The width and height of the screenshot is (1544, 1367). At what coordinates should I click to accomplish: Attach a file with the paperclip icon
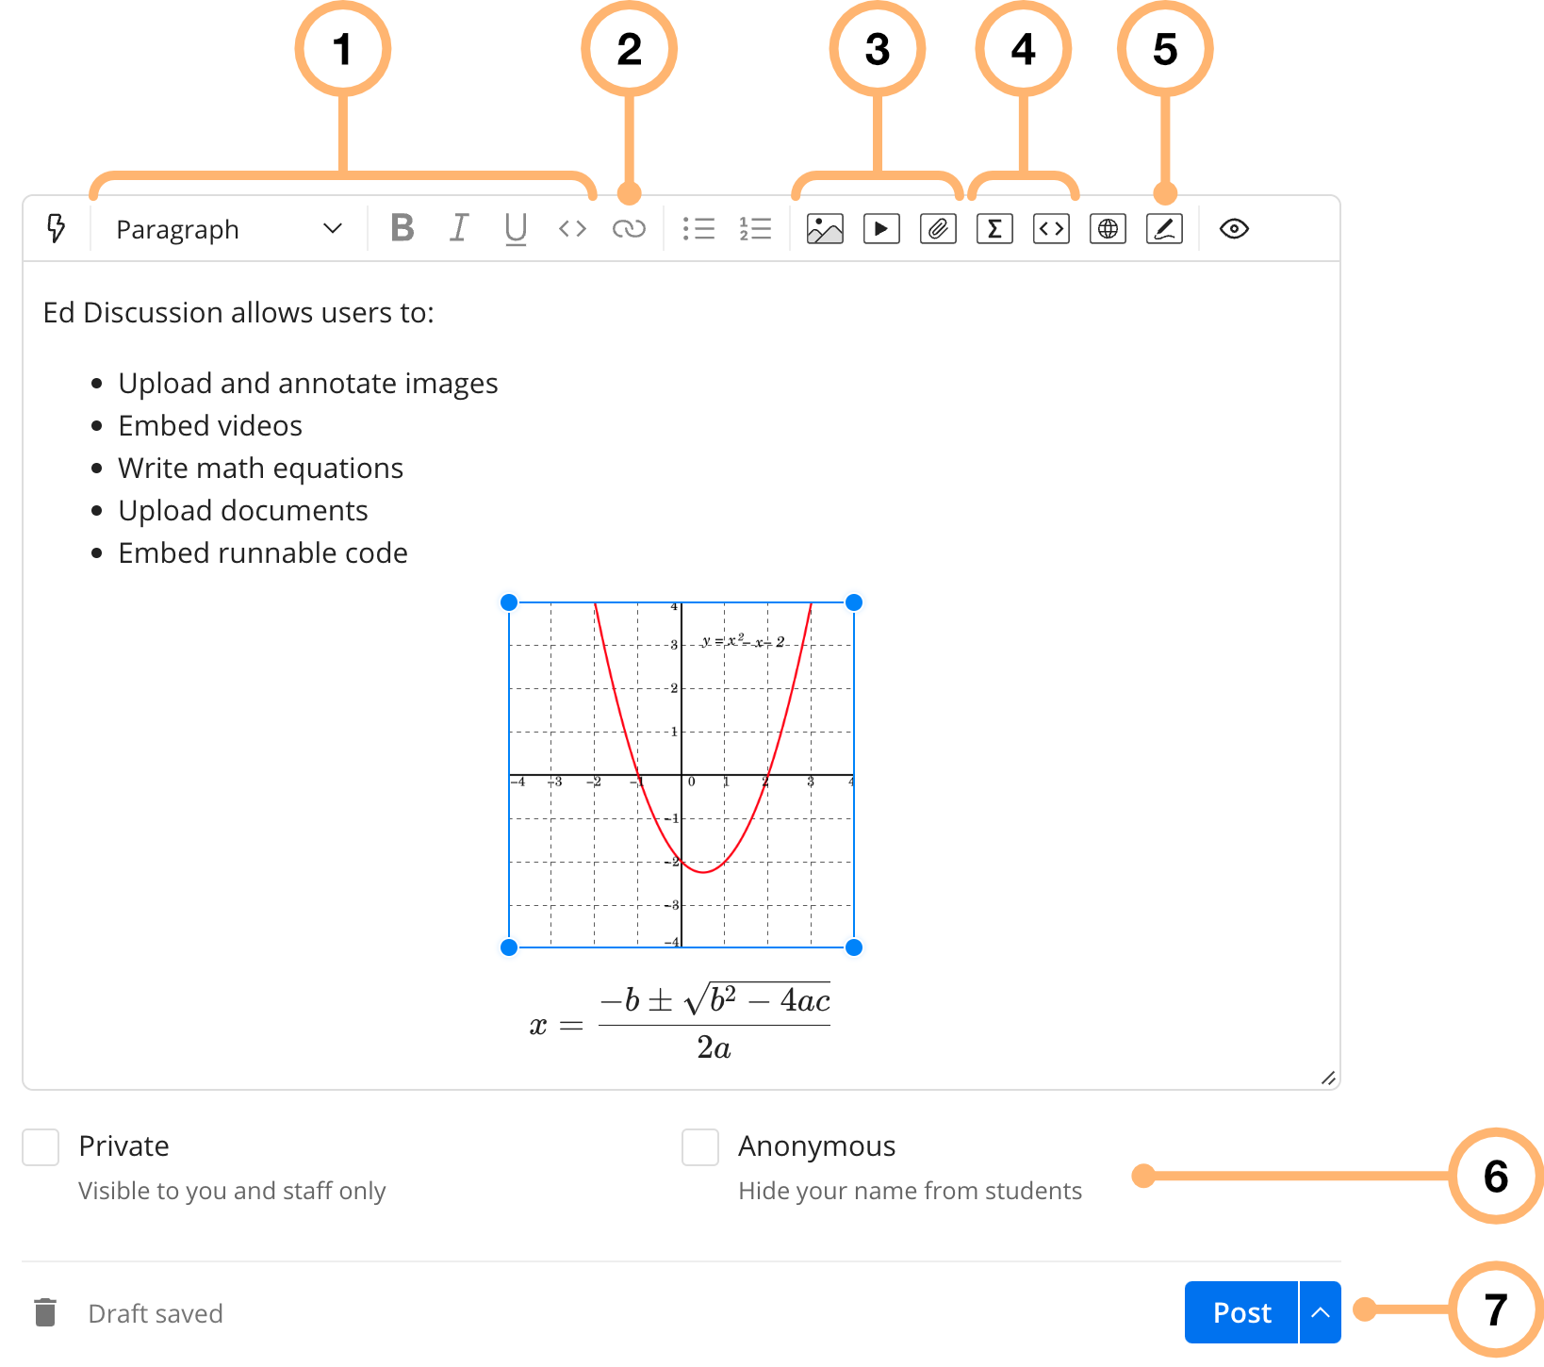click(x=938, y=228)
